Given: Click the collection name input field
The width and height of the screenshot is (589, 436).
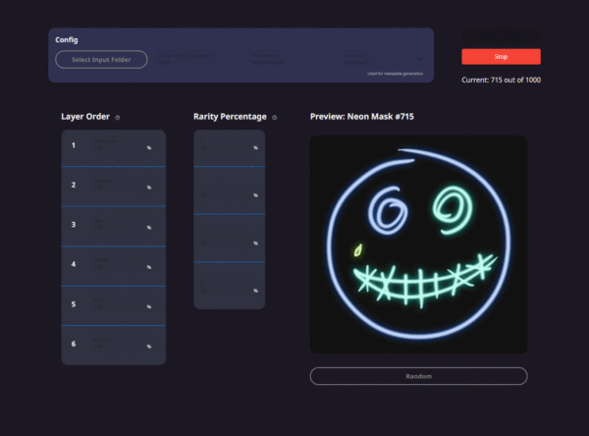Looking at the screenshot, I should click(x=291, y=59).
